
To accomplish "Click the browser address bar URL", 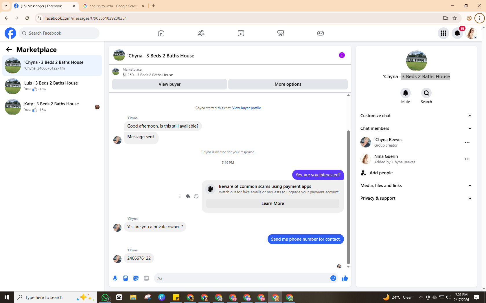I will point(86,18).
